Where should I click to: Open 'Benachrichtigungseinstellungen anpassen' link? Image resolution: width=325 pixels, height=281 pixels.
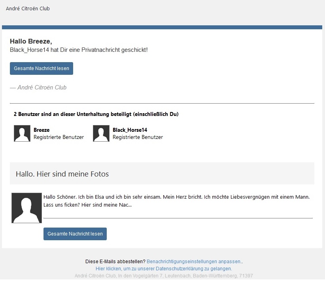pyautogui.click(x=193, y=262)
